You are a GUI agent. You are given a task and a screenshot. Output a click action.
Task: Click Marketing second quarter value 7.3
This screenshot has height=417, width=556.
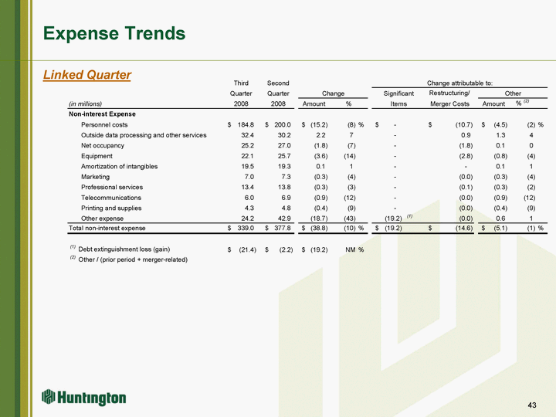tap(286, 177)
